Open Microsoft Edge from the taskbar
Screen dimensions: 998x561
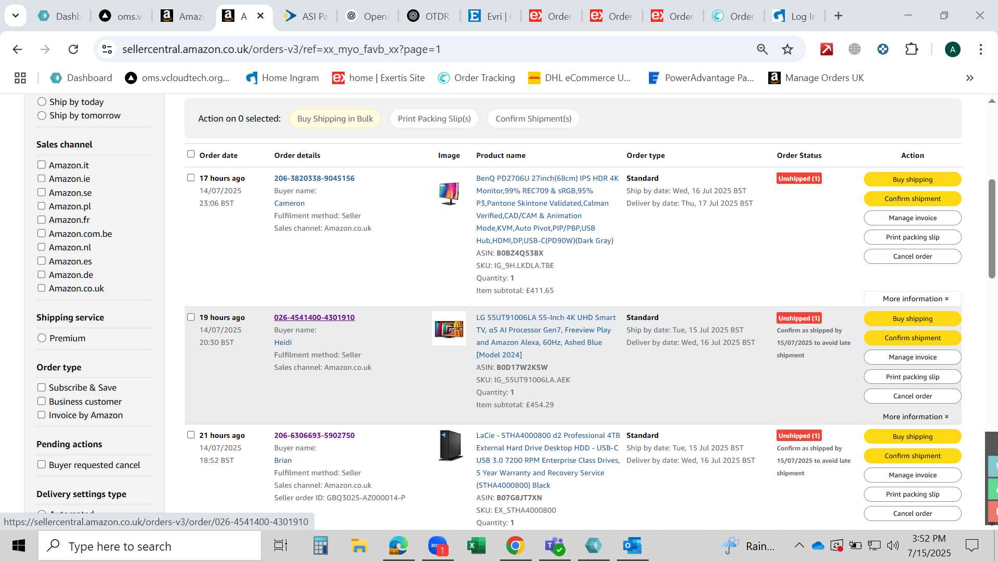pos(398,545)
